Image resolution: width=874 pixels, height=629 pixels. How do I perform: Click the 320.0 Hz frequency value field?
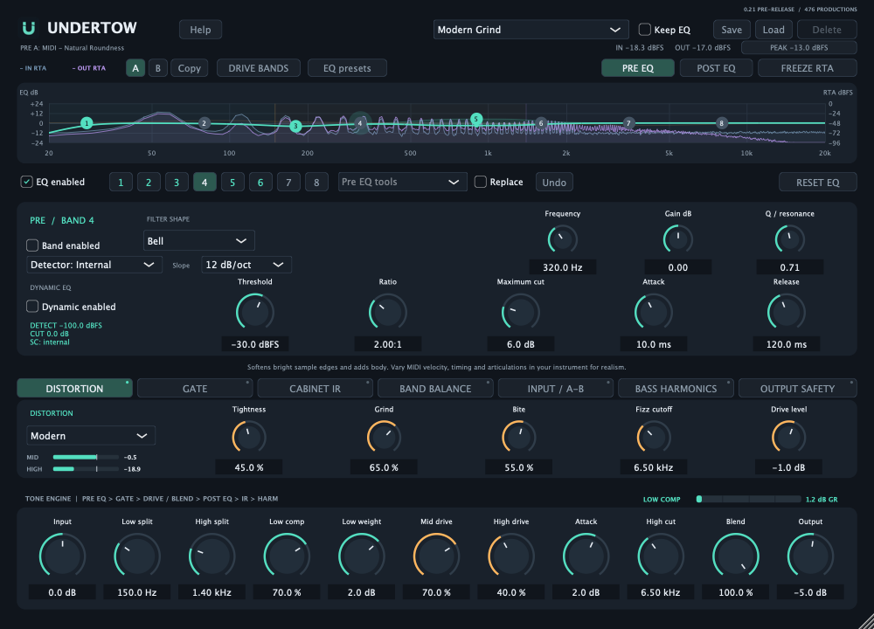pos(562,267)
